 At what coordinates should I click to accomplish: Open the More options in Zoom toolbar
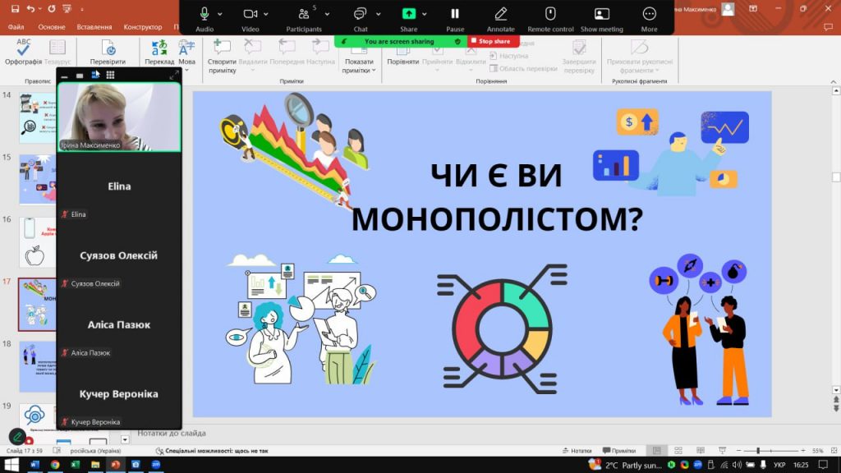pyautogui.click(x=649, y=15)
